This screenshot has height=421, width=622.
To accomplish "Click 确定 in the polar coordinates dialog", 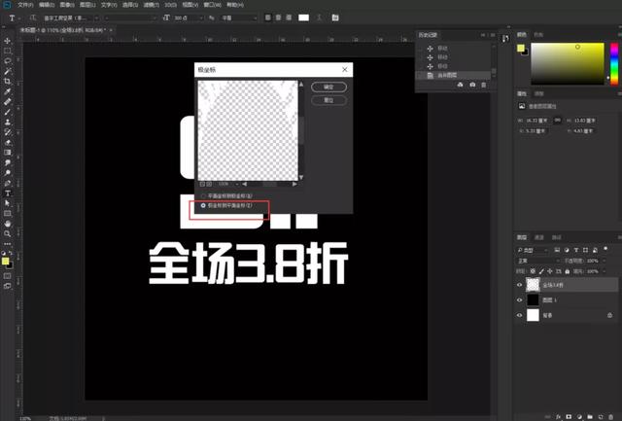I will pyautogui.click(x=328, y=87).
